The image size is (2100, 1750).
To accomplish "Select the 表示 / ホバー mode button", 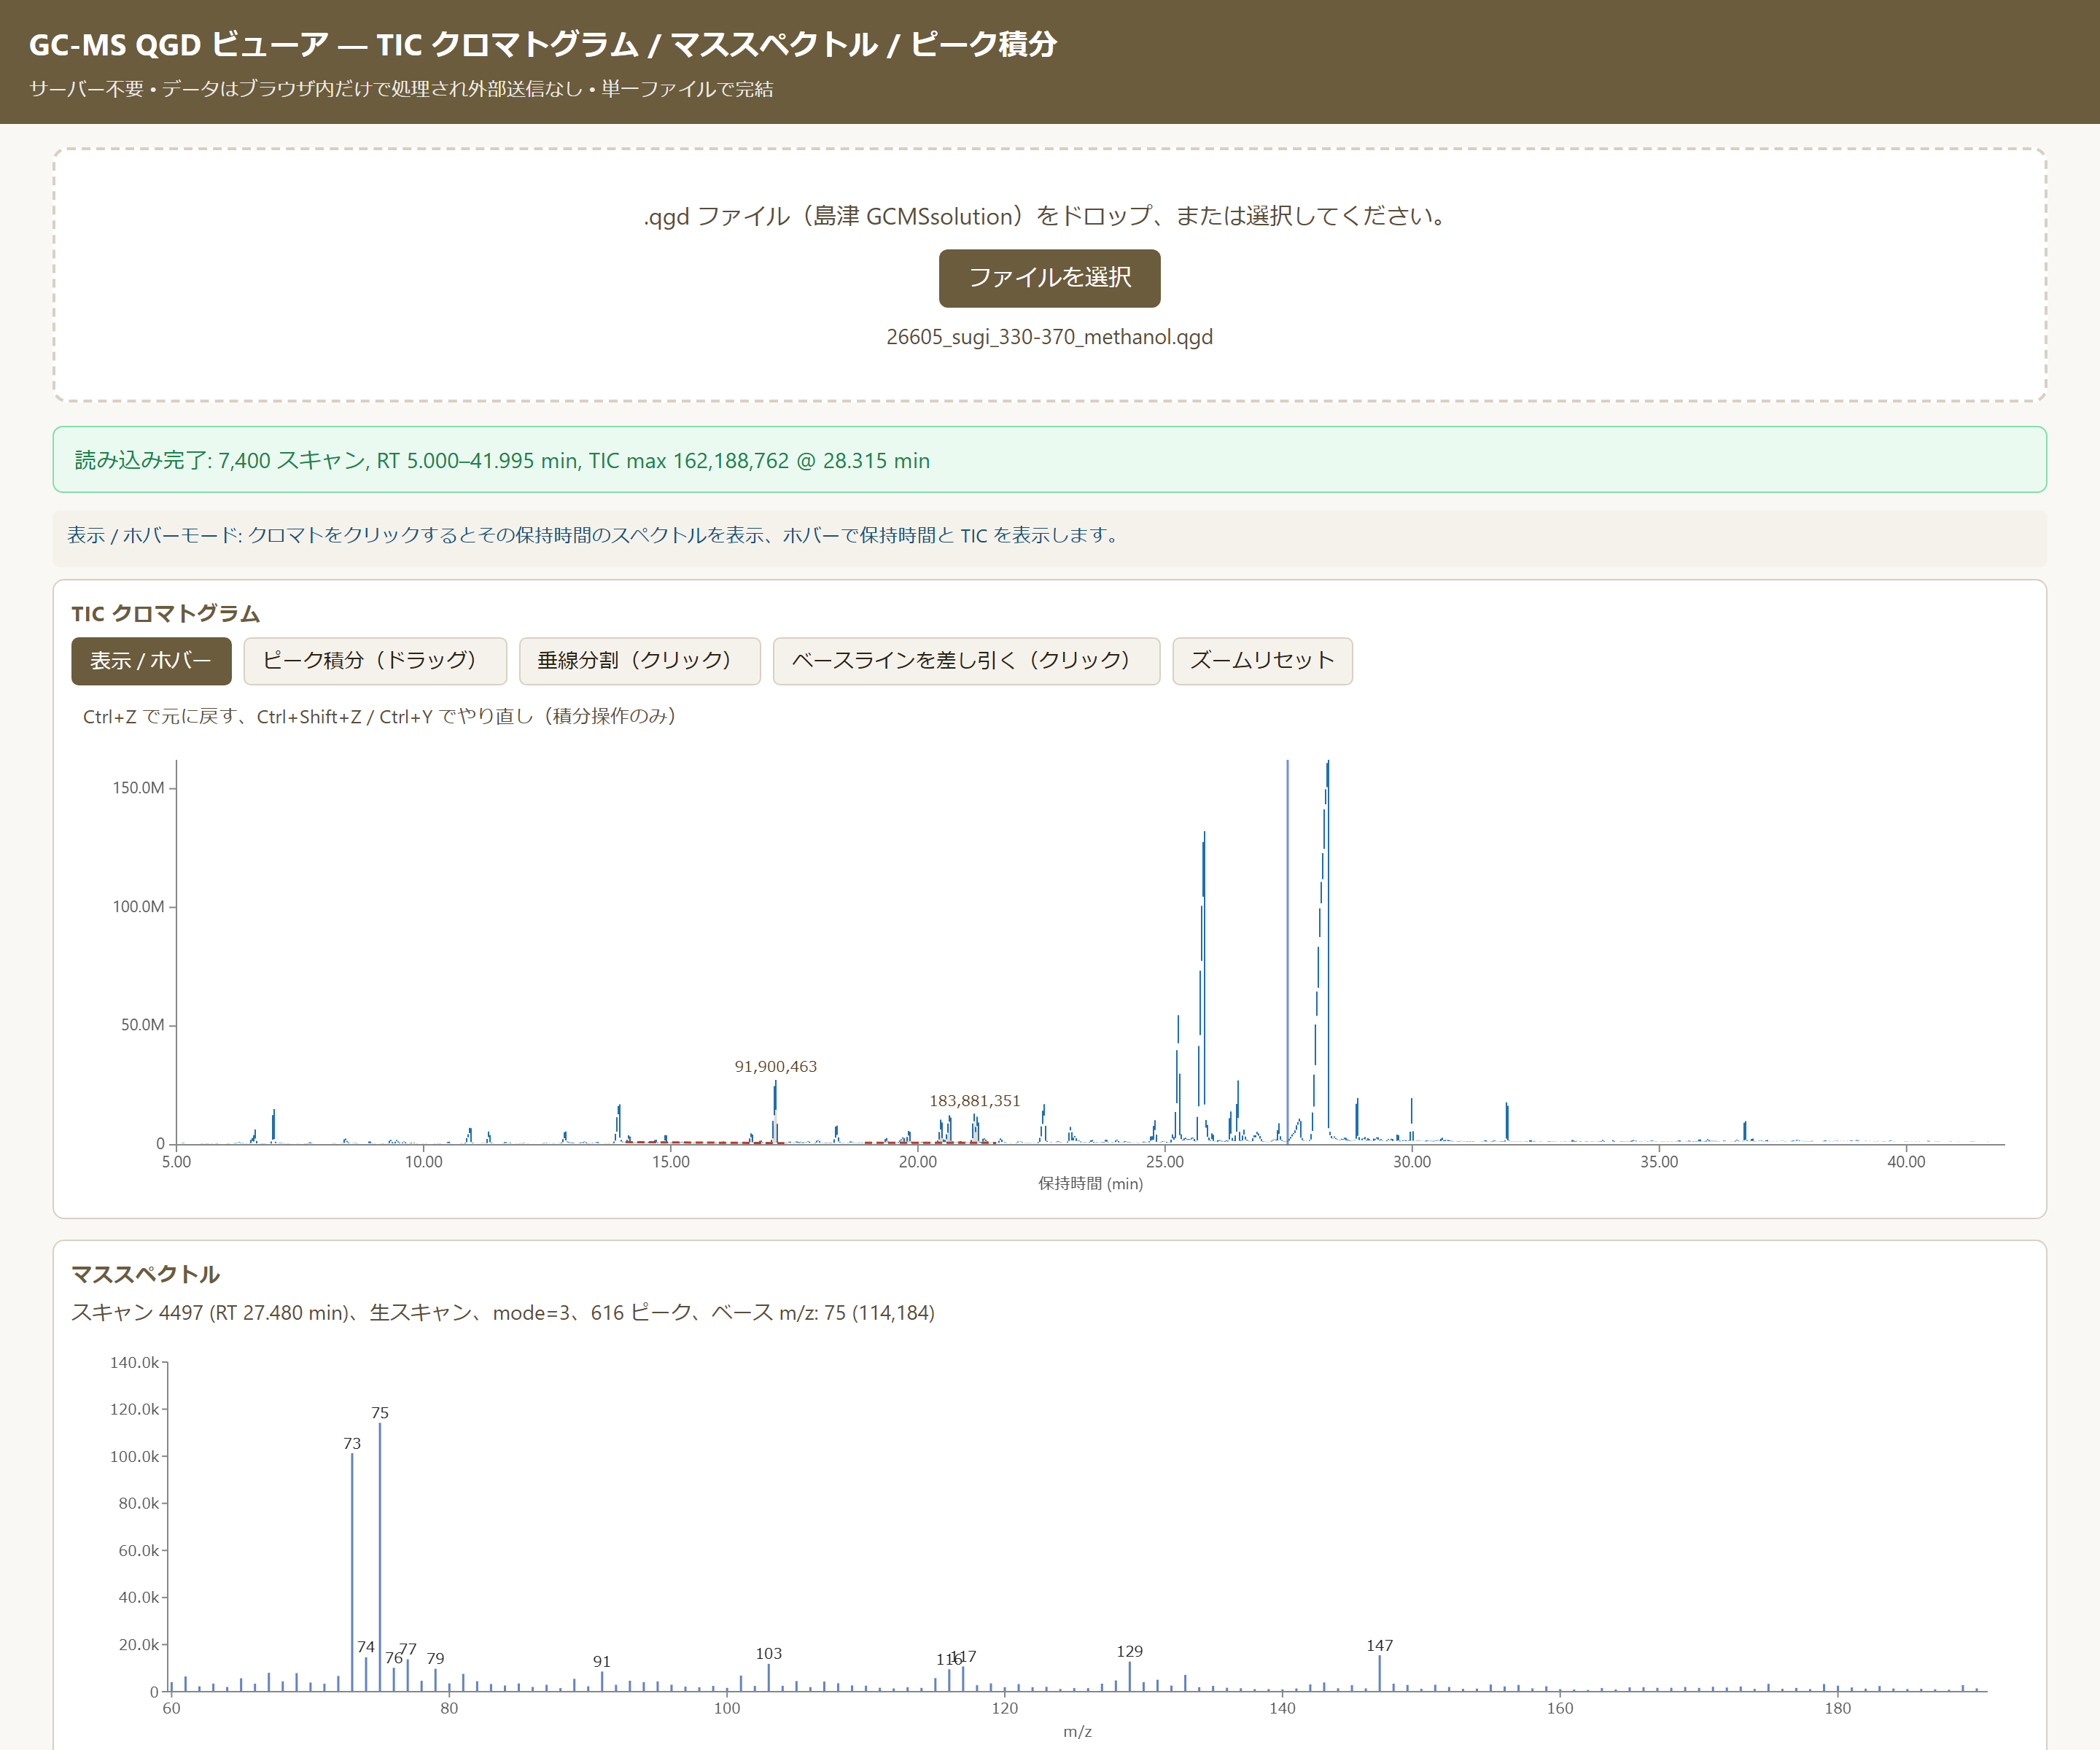I will click(151, 661).
